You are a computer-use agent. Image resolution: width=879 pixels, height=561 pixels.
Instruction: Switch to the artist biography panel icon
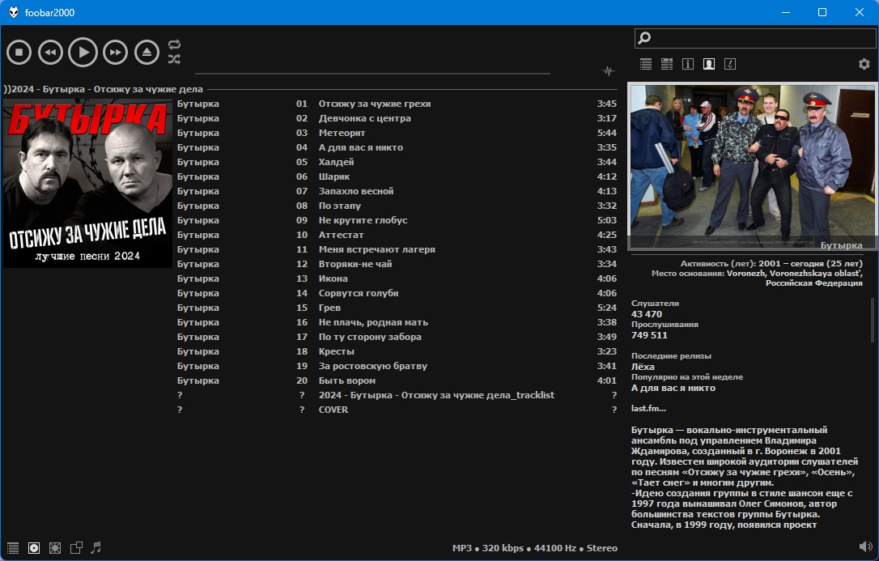tap(709, 64)
